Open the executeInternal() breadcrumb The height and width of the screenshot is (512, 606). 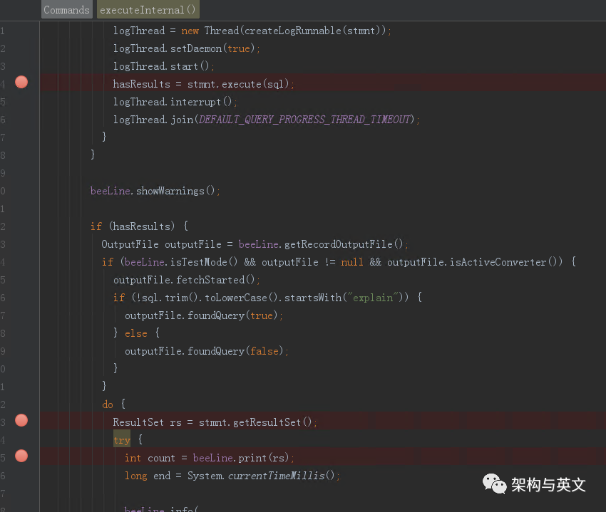(x=148, y=10)
